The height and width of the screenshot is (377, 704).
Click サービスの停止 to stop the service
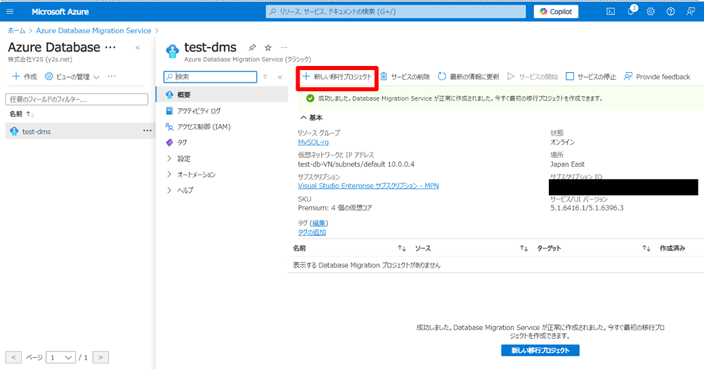(591, 77)
